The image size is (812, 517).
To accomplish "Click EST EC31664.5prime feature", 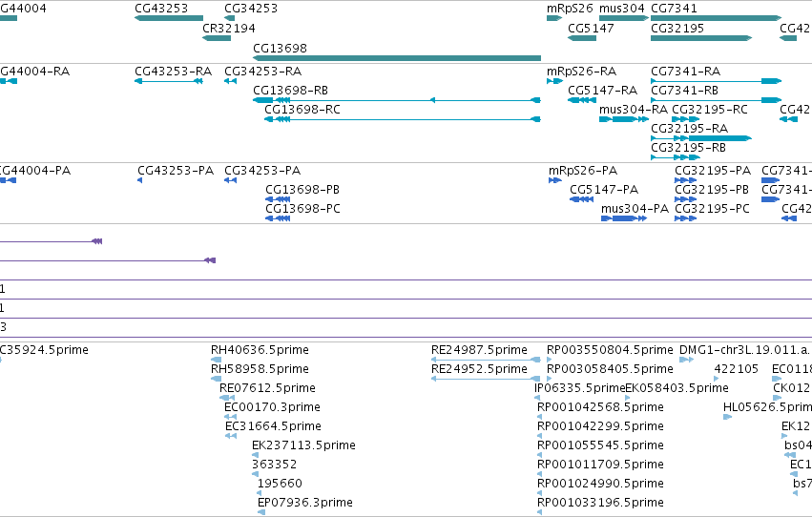I will click(231, 436).
